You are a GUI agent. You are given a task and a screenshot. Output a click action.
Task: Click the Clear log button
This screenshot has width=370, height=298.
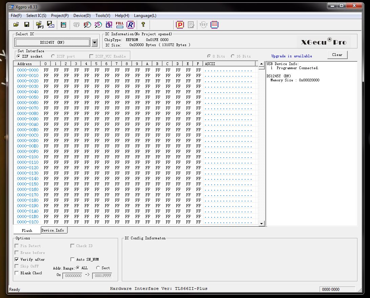[337, 55]
